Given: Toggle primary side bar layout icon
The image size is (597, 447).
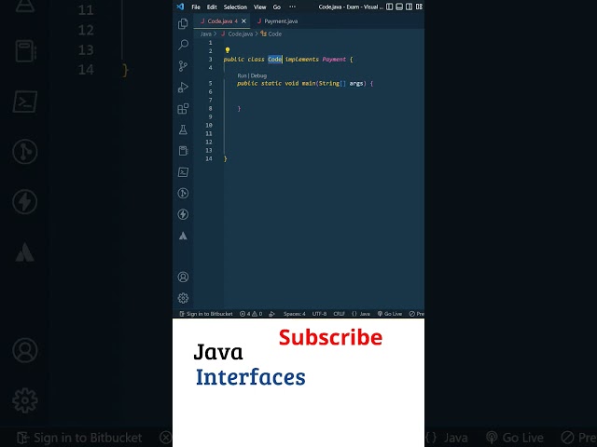Looking at the screenshot, I should coord(390,7).
